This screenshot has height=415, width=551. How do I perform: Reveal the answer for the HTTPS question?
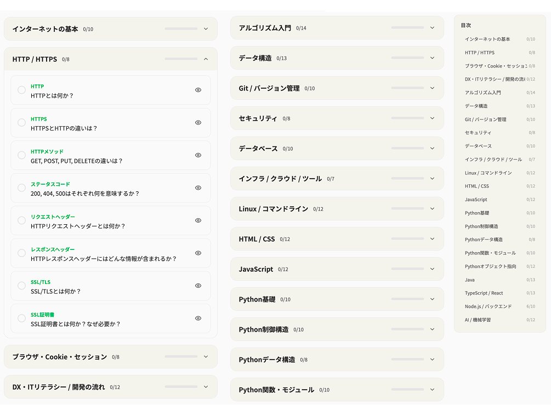(198, 122)
